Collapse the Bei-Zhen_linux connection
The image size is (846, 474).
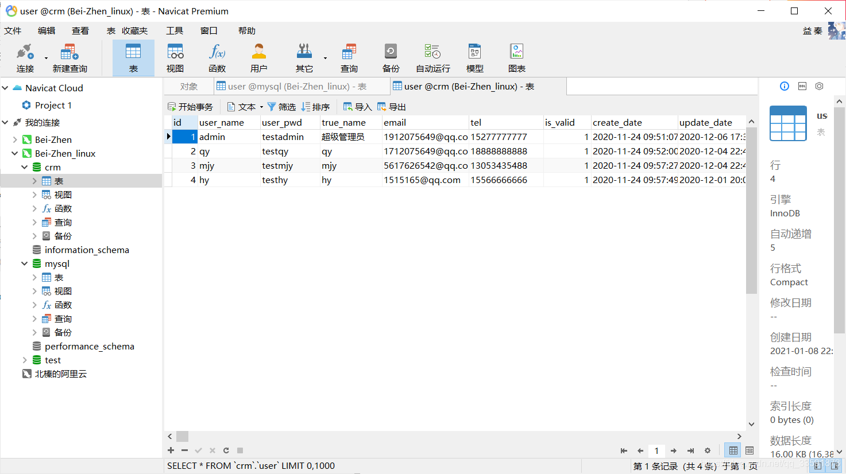15,153
